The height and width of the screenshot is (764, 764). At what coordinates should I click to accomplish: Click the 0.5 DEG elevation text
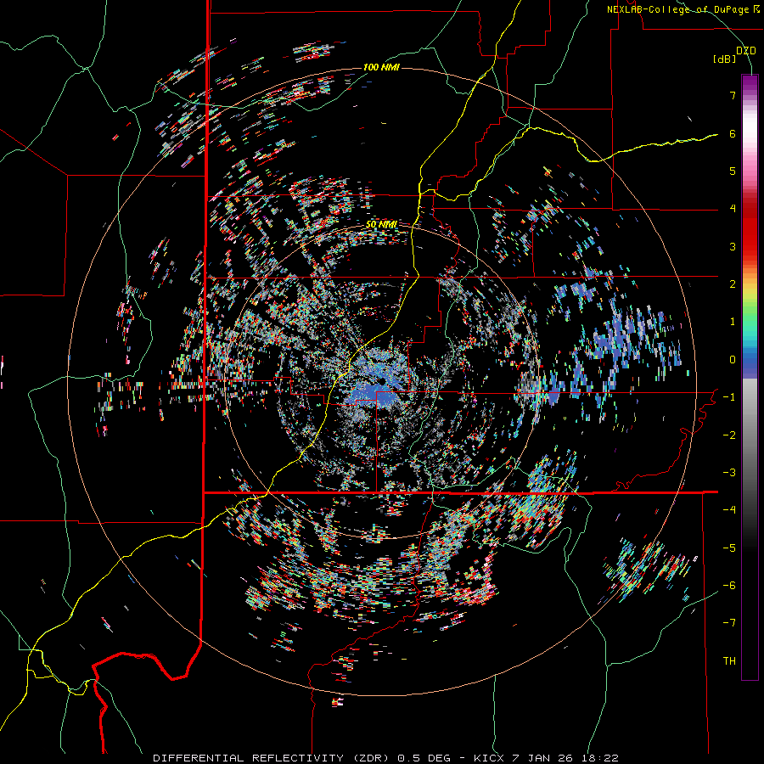(423, 758)
